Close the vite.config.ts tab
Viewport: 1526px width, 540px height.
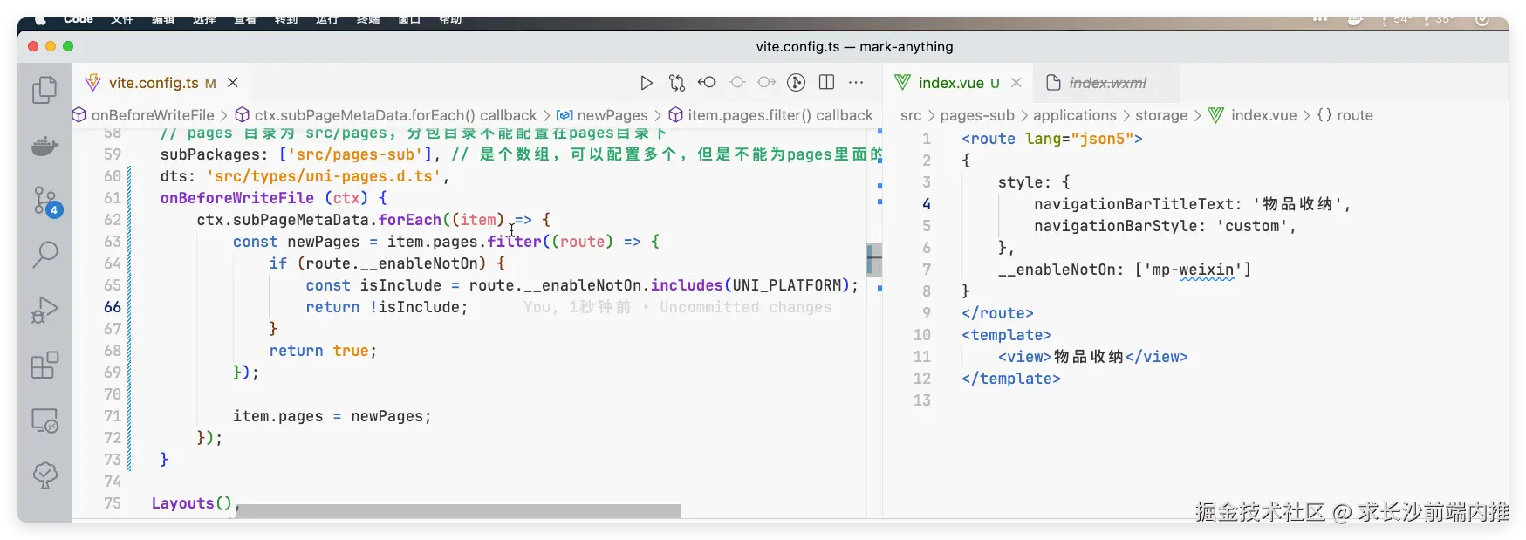click(x=233, y=83)
